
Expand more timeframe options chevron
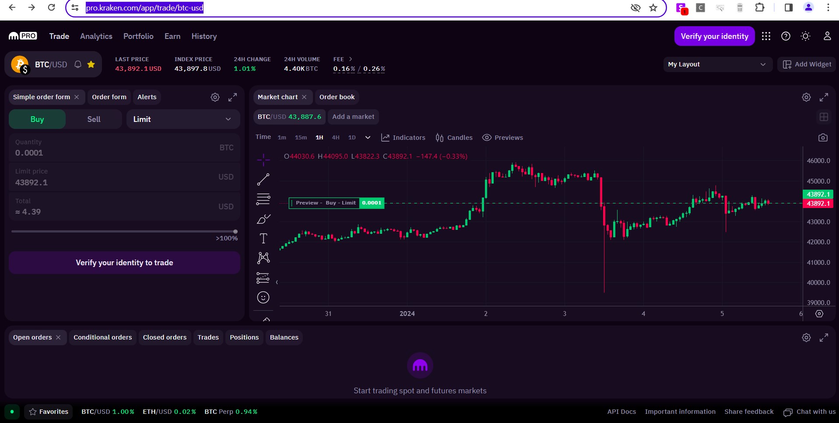368,138
